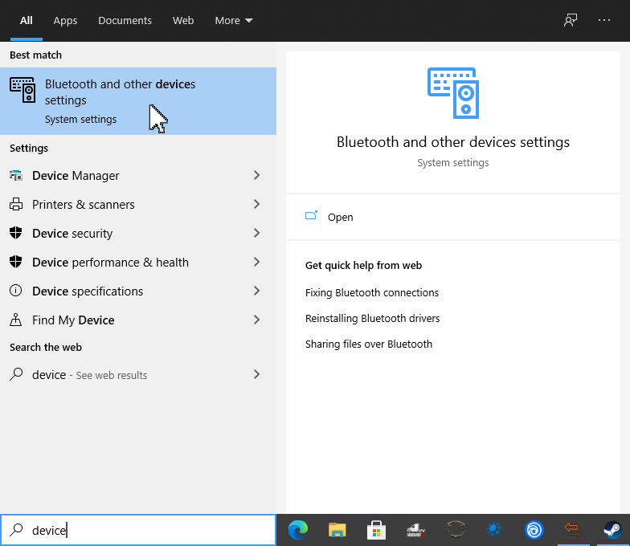Expand Device performance & health chevron
Viewport: 630px width, 546px height.
(x=256, y=262)
